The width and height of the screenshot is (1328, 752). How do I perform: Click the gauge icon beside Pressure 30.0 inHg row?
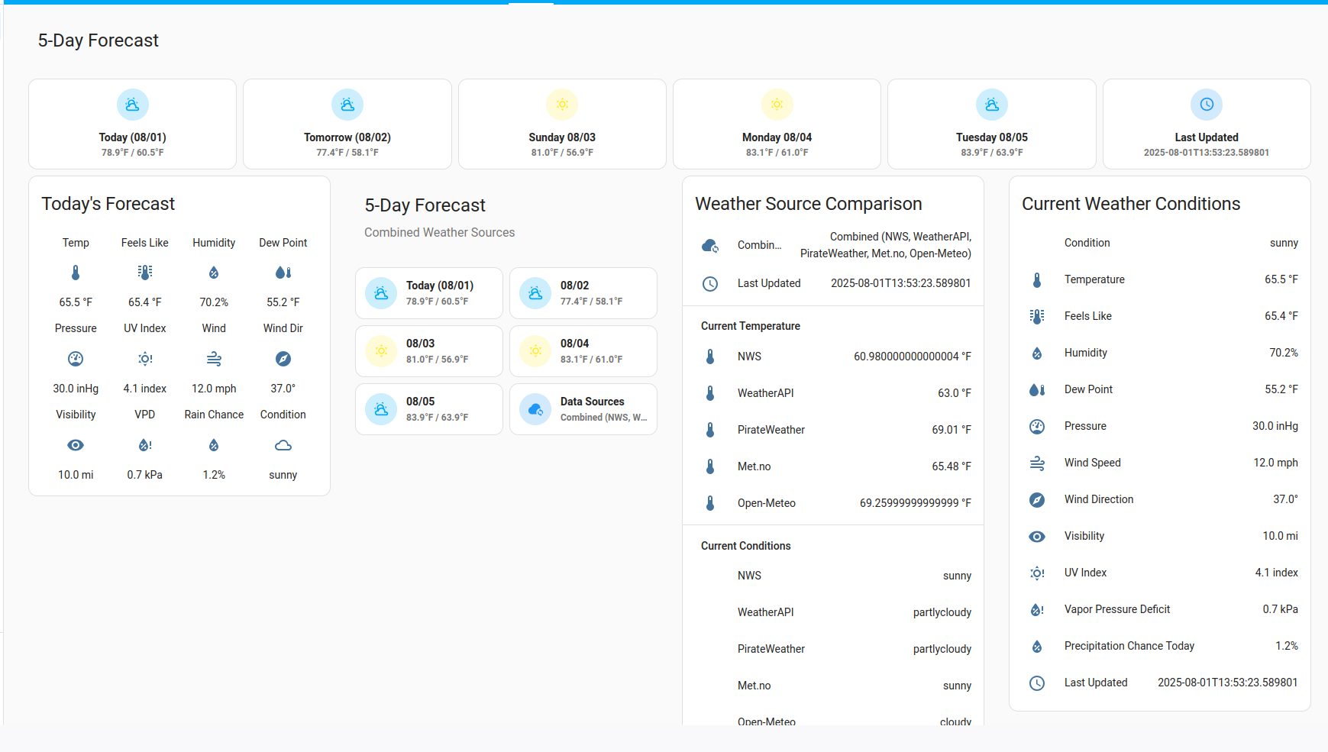point(1037,427)
